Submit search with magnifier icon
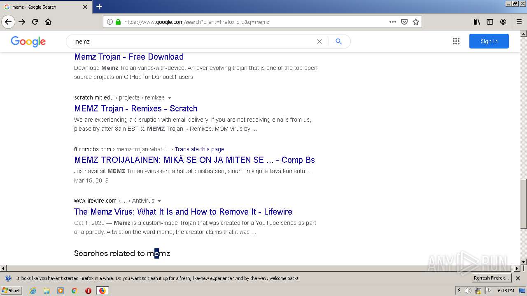The image size is (527, 296). tap(338, 42)
